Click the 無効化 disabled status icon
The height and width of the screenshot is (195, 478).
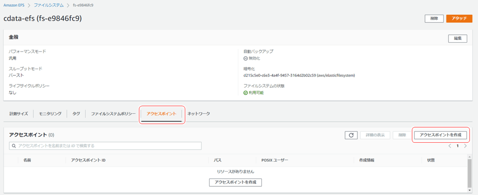tap(245, 58)
